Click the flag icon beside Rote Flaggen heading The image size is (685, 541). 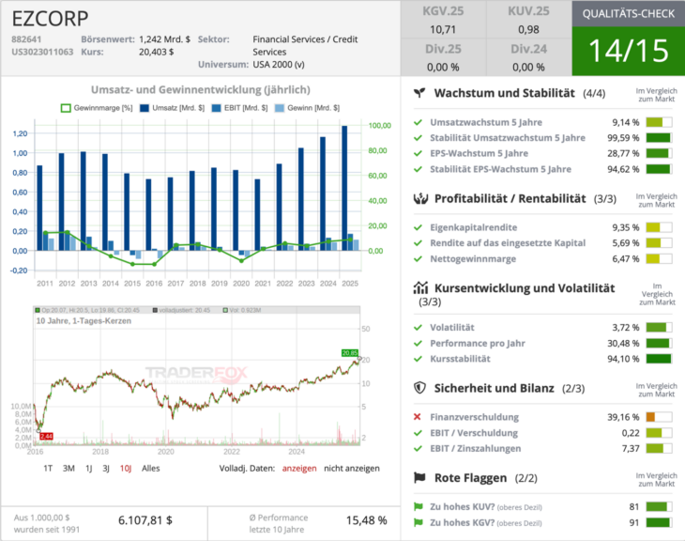pyautogui.click(x=421, y=478)
